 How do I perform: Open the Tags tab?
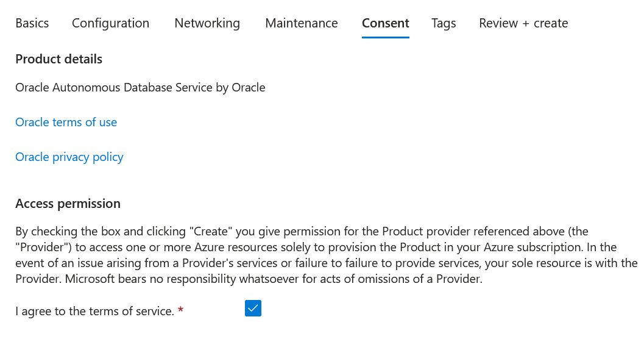click(x=444, y=23)
